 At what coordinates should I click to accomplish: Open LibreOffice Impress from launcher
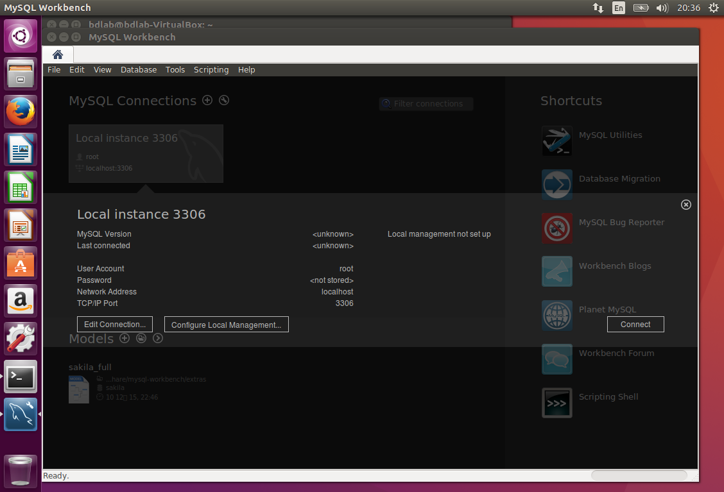point(21,225)
